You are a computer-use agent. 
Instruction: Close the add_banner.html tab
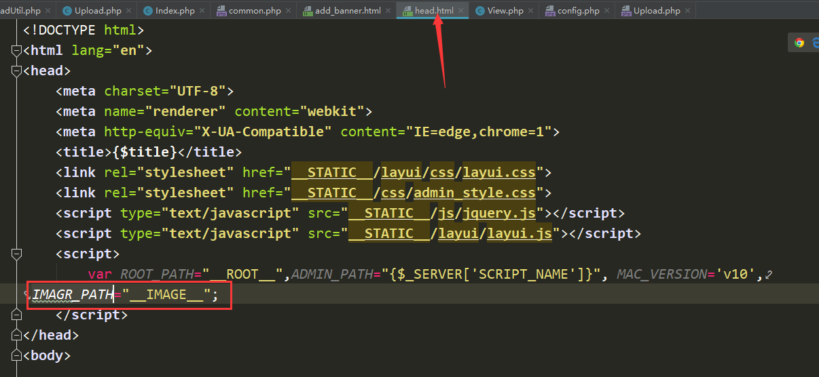tap(389, 11)
